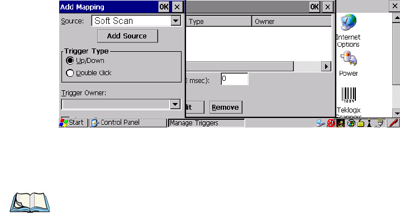This screenshot has width=400, height=220.
Task: Click the Soft Scan source combo box
Action: (136, 21)
